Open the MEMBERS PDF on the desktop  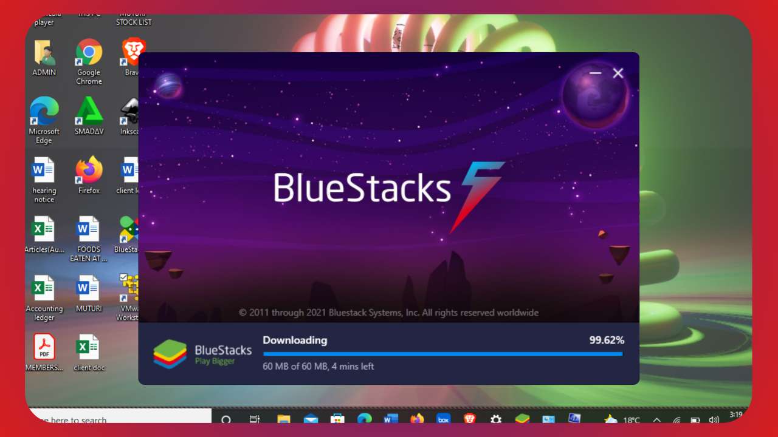coord(44,346)
